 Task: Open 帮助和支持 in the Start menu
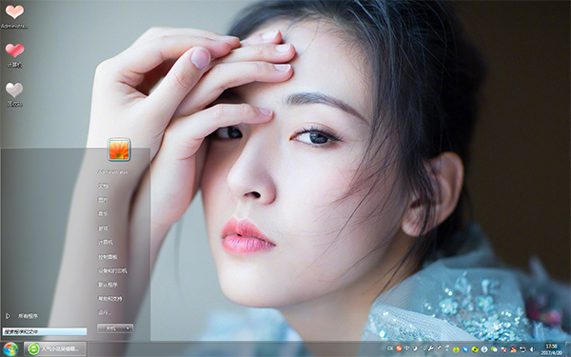[109, 299]
